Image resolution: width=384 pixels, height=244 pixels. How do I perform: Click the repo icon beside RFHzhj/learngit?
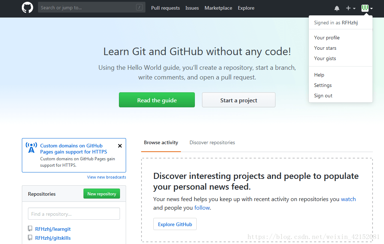(30, 229)
